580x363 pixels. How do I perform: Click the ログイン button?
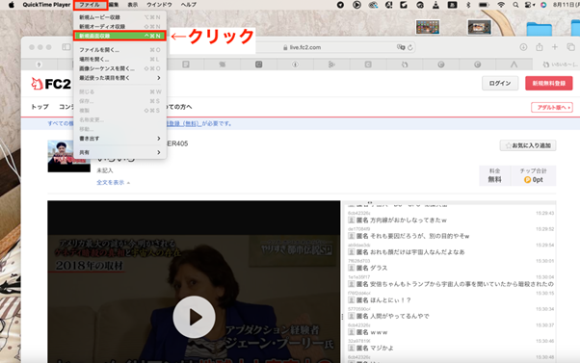pyautogui.click(x=500, y=83)
